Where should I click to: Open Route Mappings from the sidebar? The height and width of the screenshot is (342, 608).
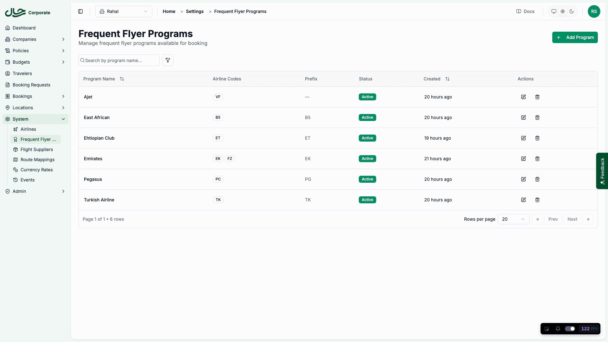click(x=37, y=160)
